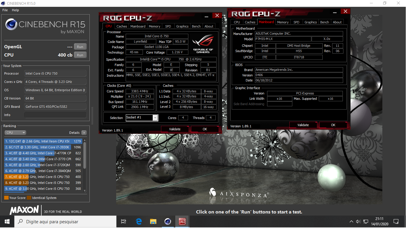This screenshot has height=228, width=407.
Task: Expand ranking Details arrow button
Action: (84, 133)
